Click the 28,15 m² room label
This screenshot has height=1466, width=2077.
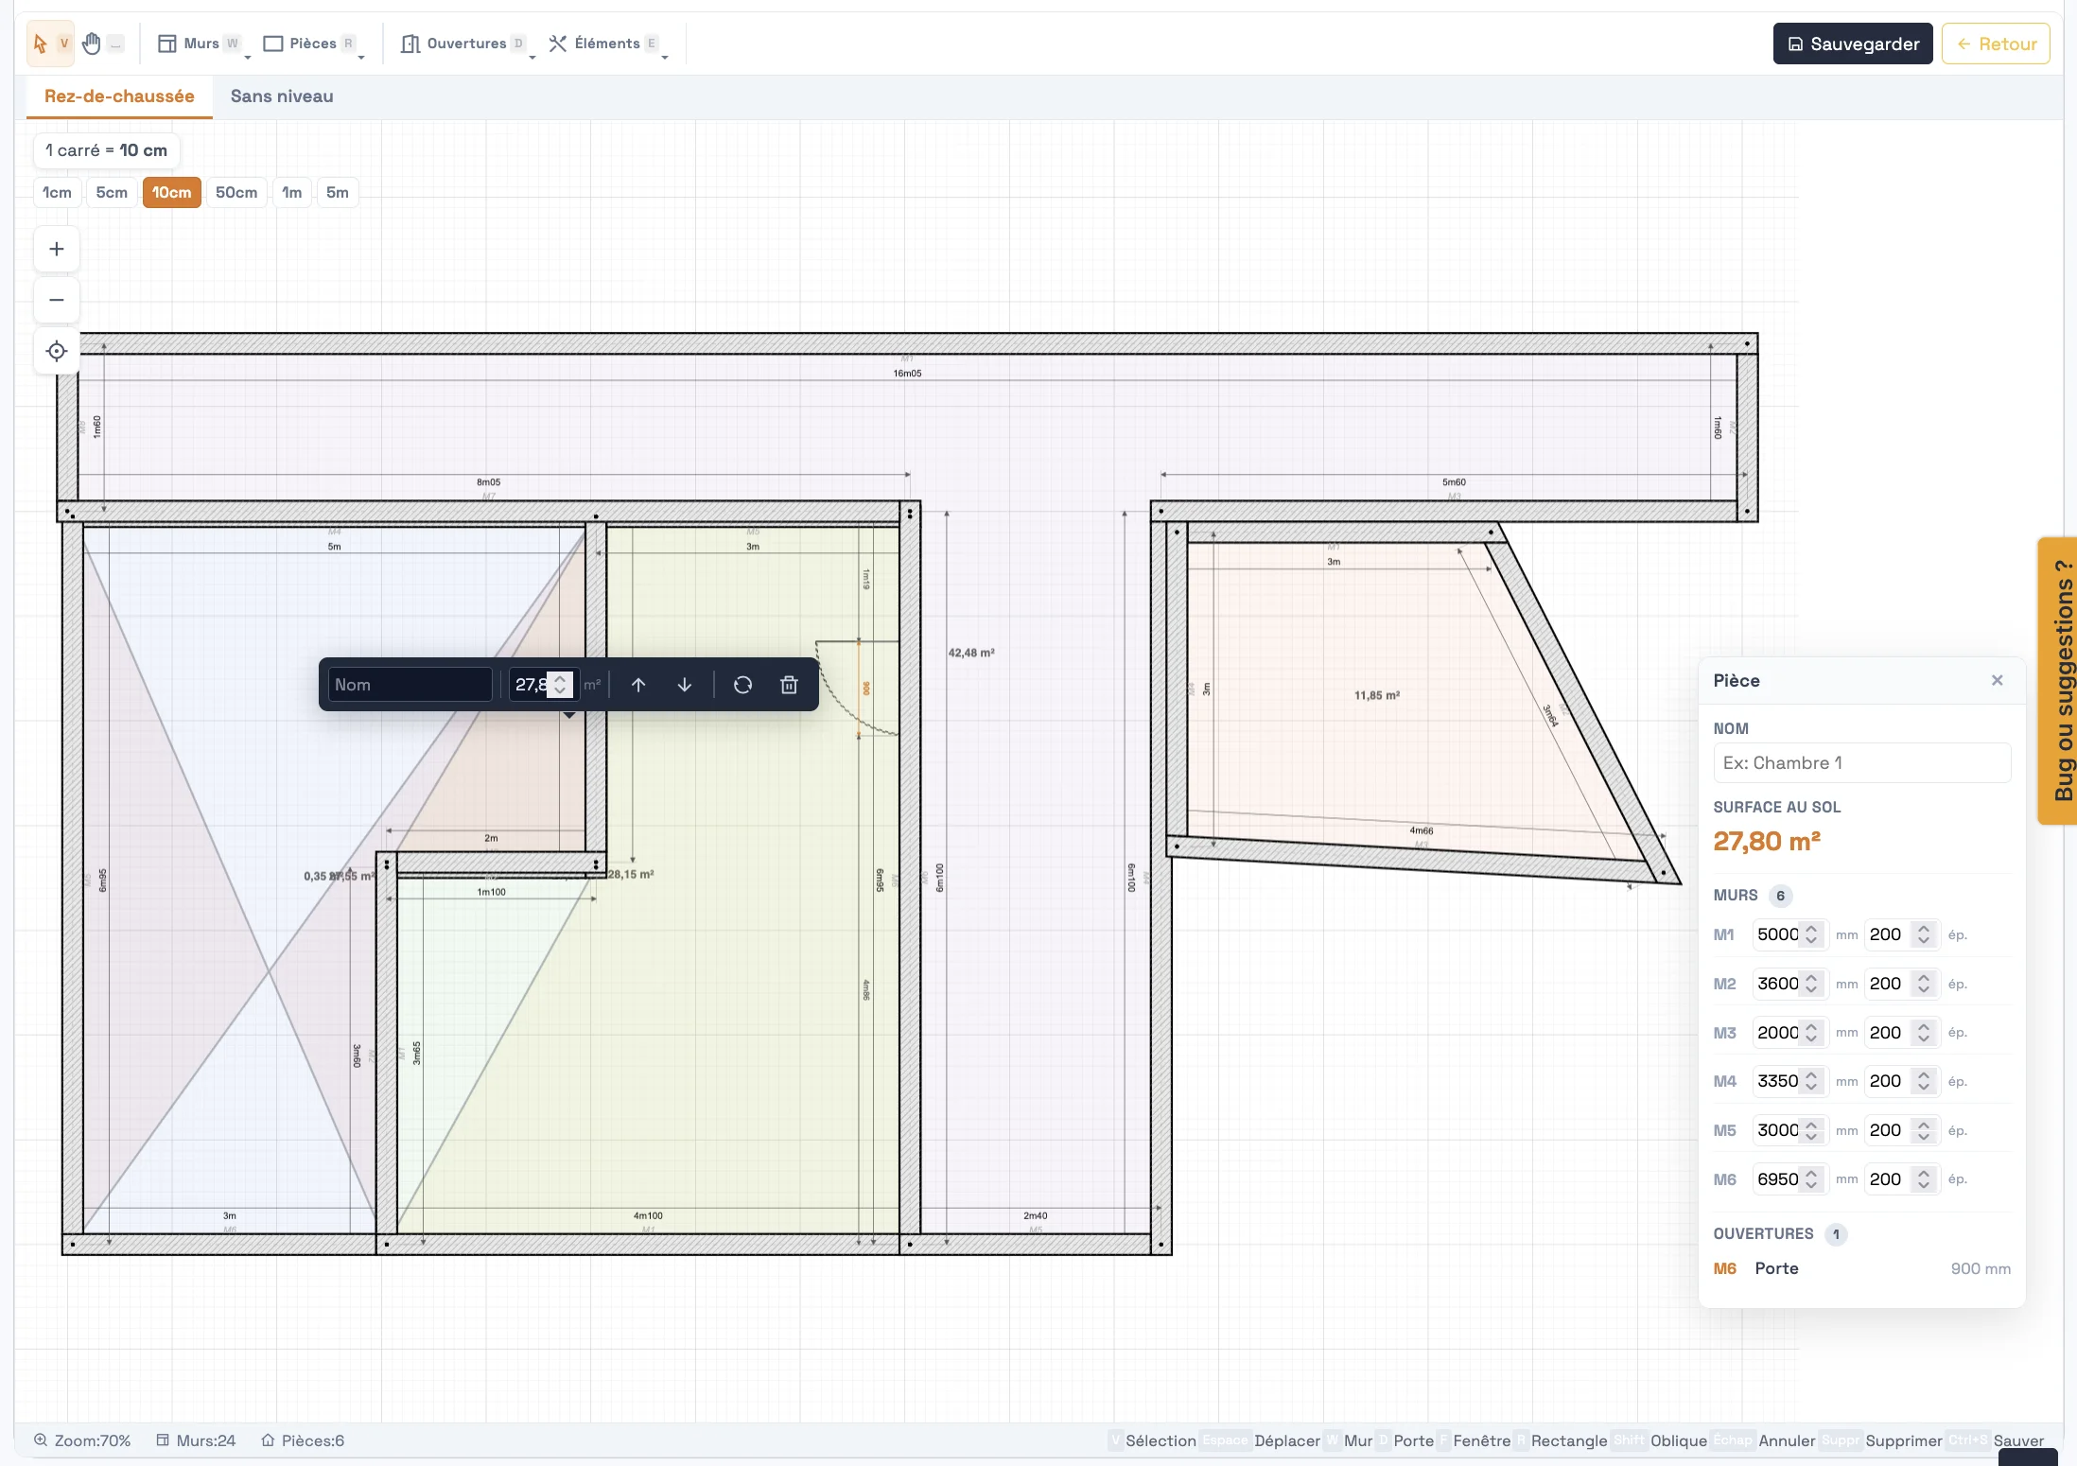631,874
